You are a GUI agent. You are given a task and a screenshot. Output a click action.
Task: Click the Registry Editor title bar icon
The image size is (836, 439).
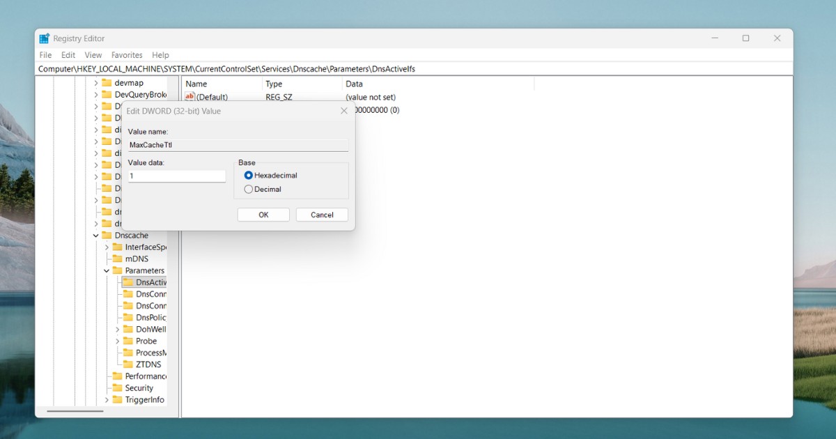pyautogui.click(x=44, y=38)
